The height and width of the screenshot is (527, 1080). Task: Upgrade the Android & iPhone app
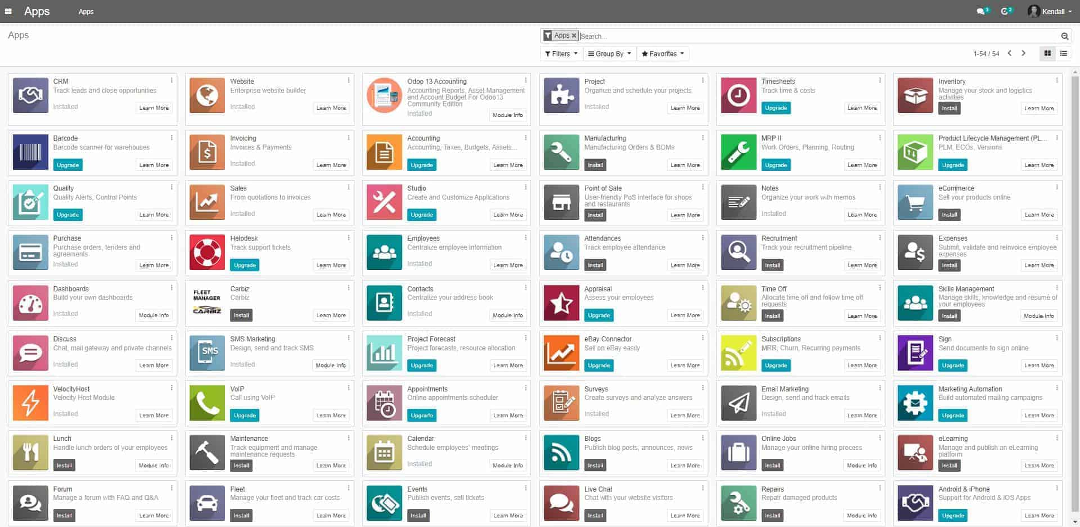tap(953, 516)
